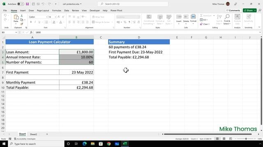Screen dimensions: 263x147
Task: Open the Fill dropdown
Action: click(x=204, y=20)
